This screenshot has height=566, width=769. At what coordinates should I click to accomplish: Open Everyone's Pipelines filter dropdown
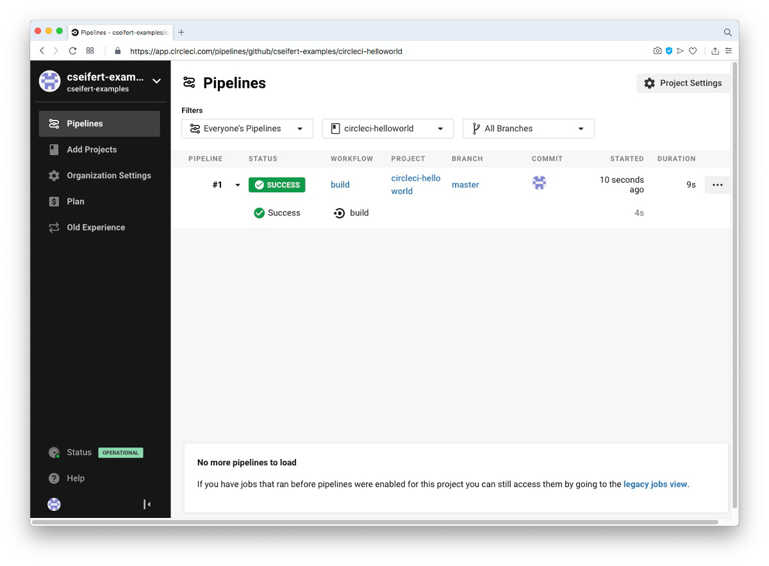[x=247, y=129]
